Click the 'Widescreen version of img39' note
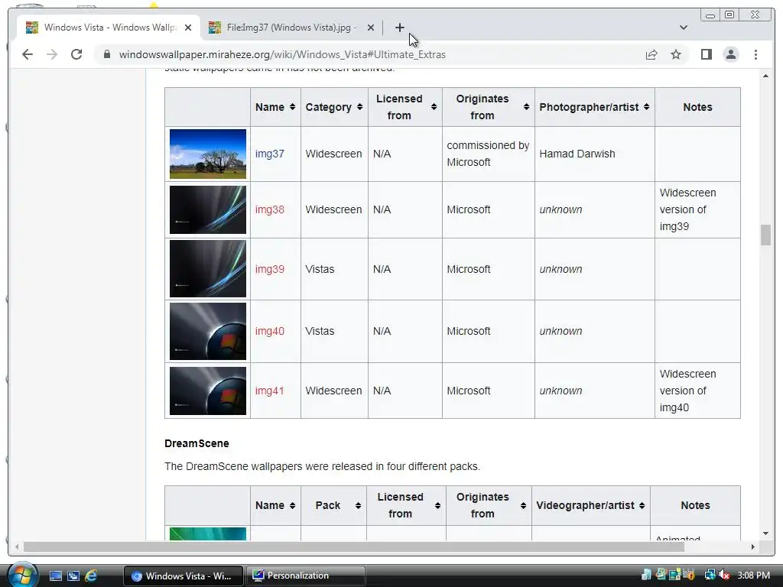783x587 pixels. click(687, 209)
